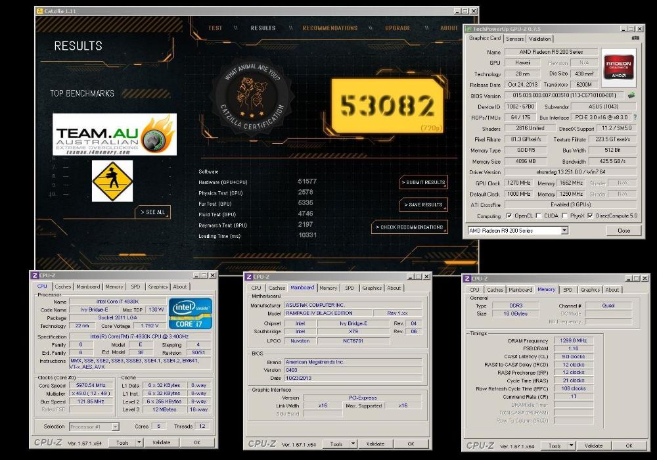This screenshot has height=460, width=657.
Task: Click the Raymarch Test (GPU) score 2197
Action: 306,225
